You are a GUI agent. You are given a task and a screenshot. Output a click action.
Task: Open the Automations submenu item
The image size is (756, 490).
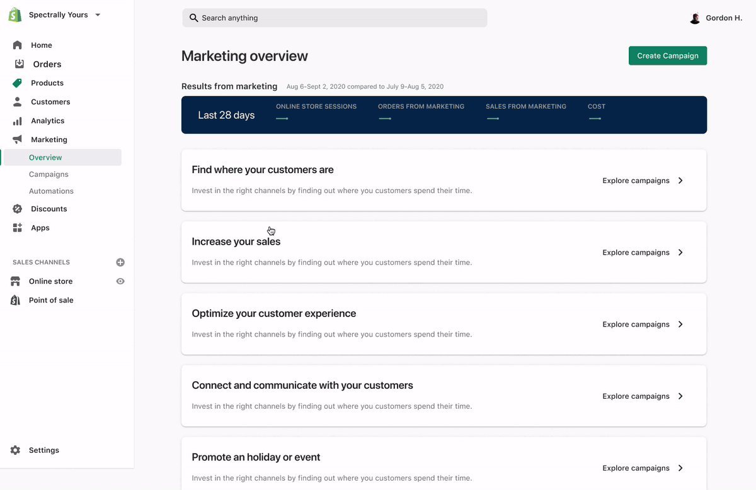click(51, 191)
